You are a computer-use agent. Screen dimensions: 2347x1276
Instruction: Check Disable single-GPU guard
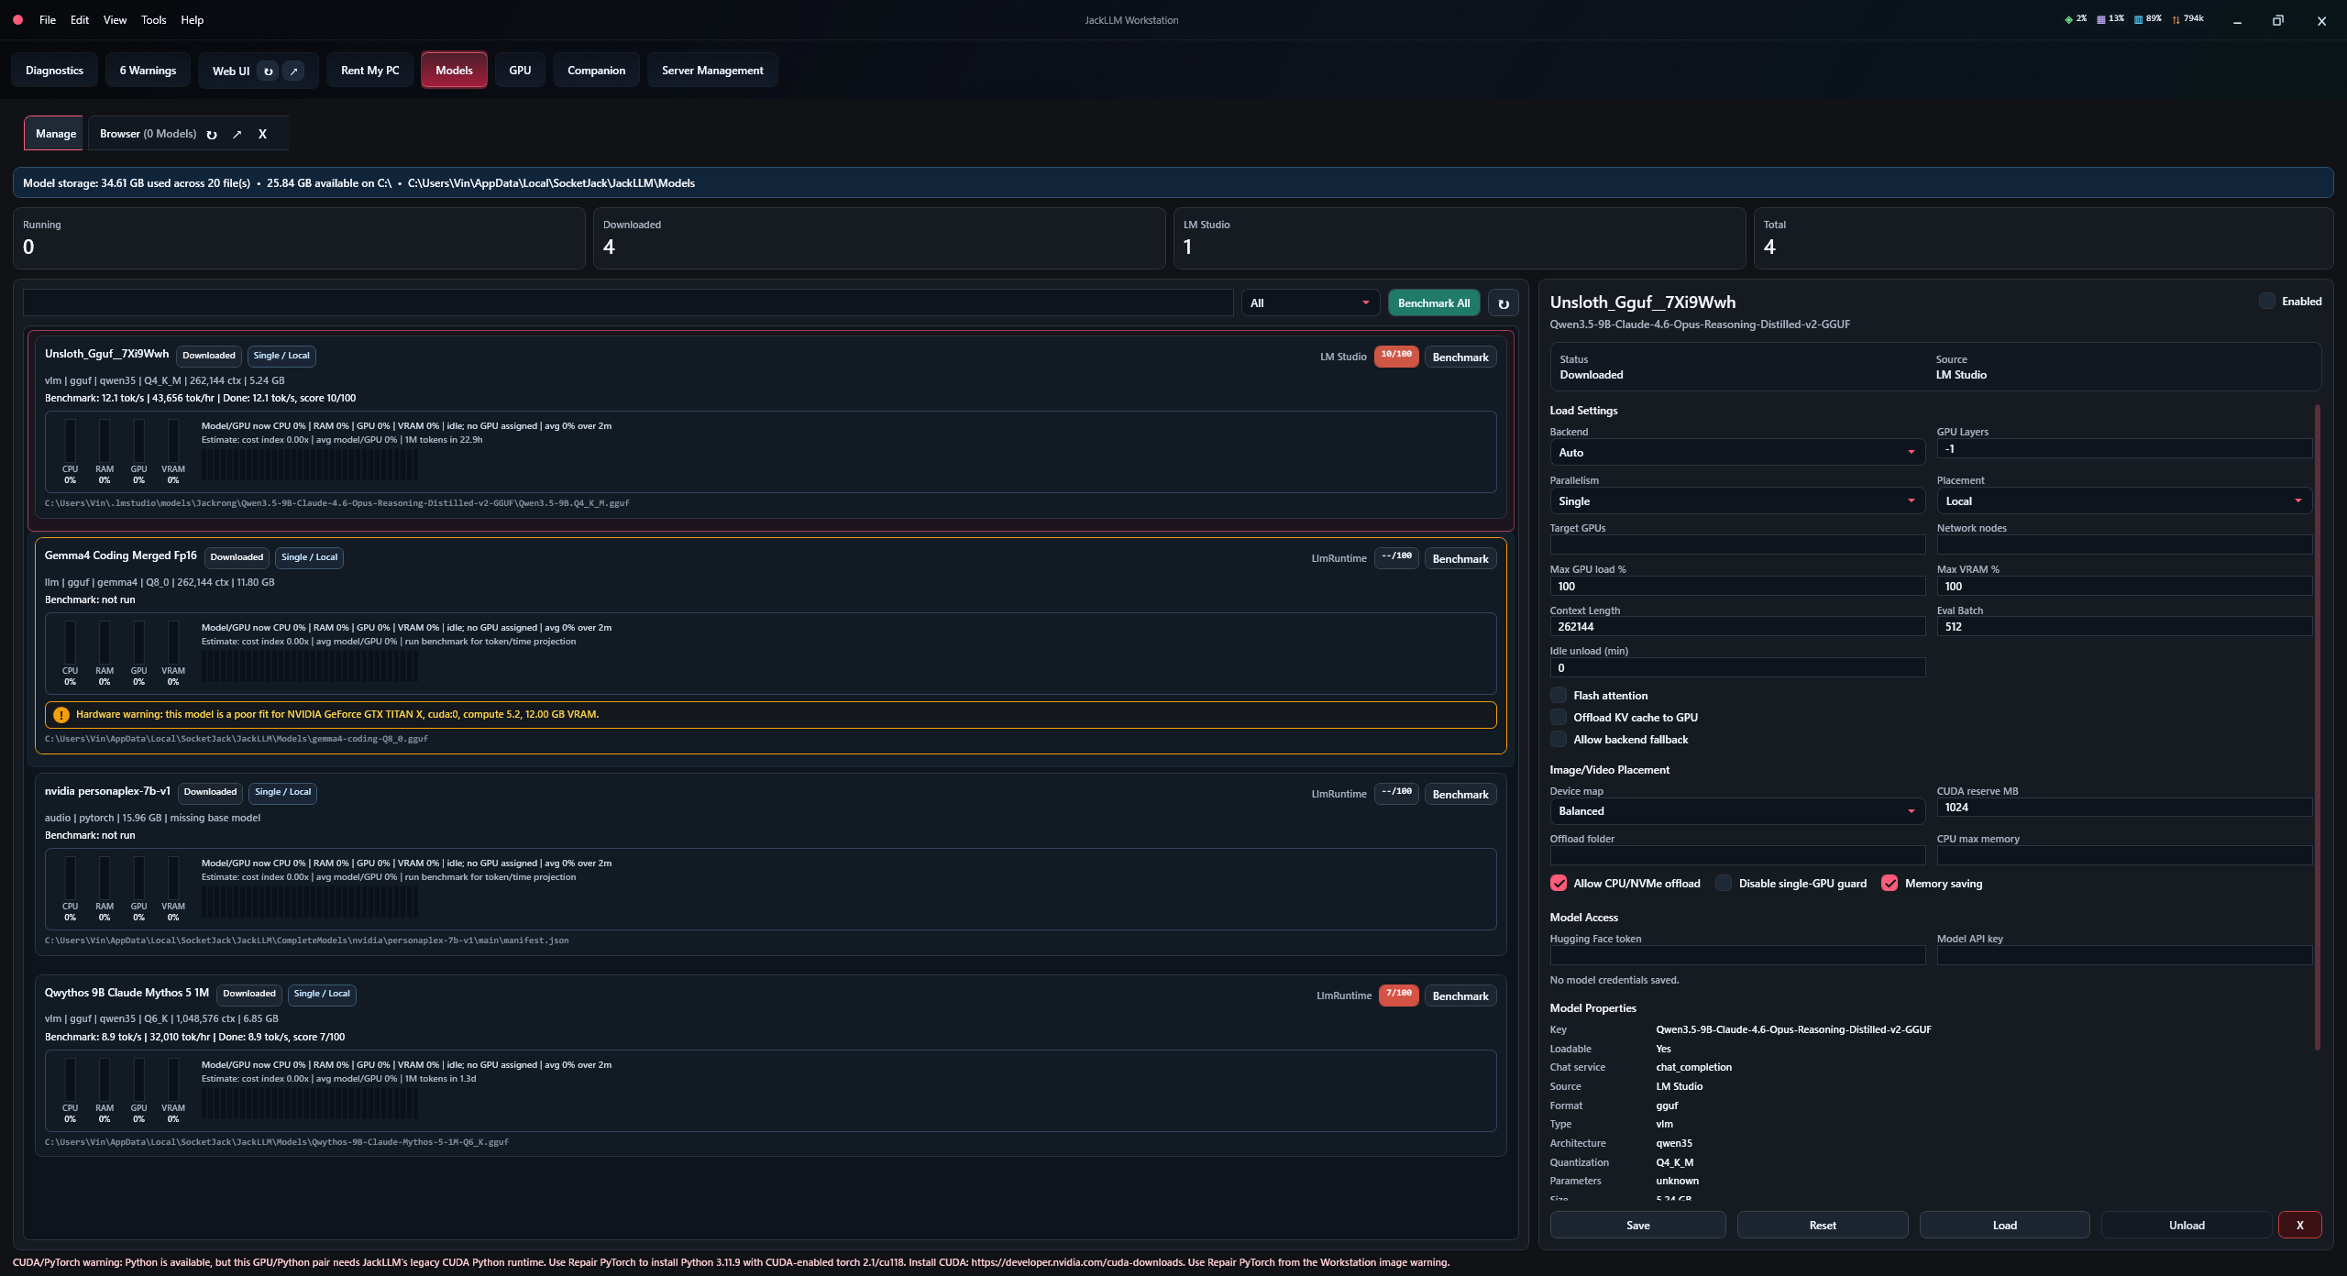1724,883
